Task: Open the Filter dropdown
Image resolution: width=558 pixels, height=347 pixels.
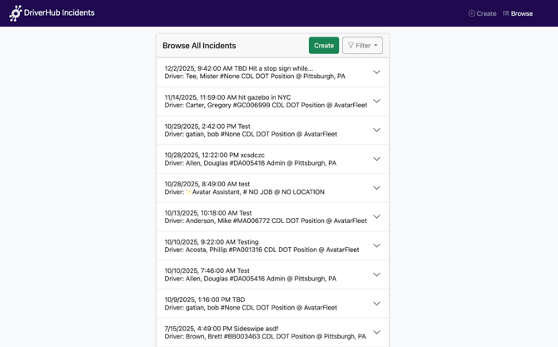Action: [x=362, y=46]
